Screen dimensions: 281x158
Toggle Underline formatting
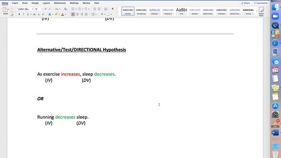[x=28, y=14]
